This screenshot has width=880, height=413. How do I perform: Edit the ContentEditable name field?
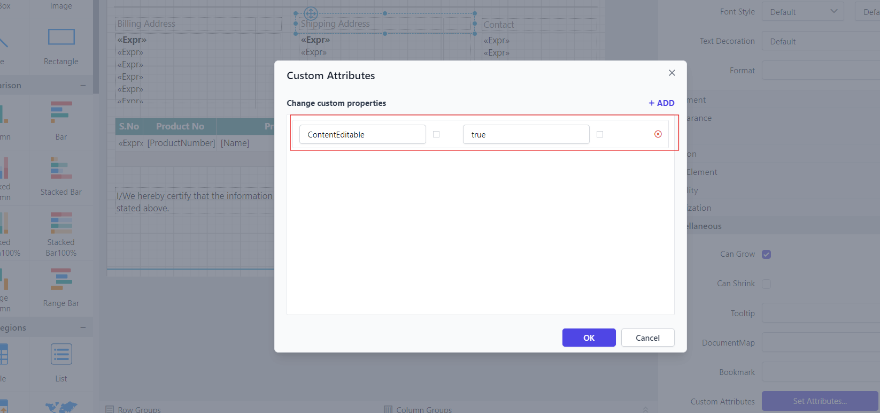362,134
